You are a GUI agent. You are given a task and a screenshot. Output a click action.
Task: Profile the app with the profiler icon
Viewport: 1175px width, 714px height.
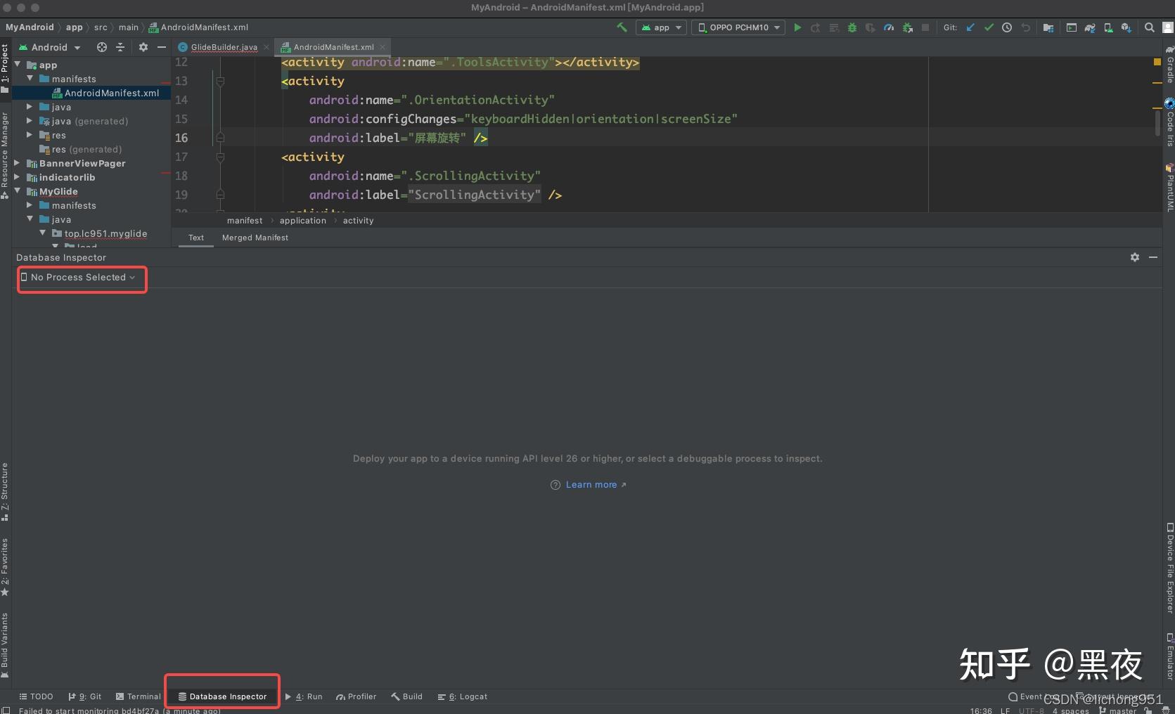pos(888,27)
